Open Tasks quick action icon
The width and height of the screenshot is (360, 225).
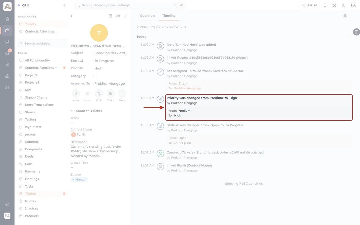[110, 93]
